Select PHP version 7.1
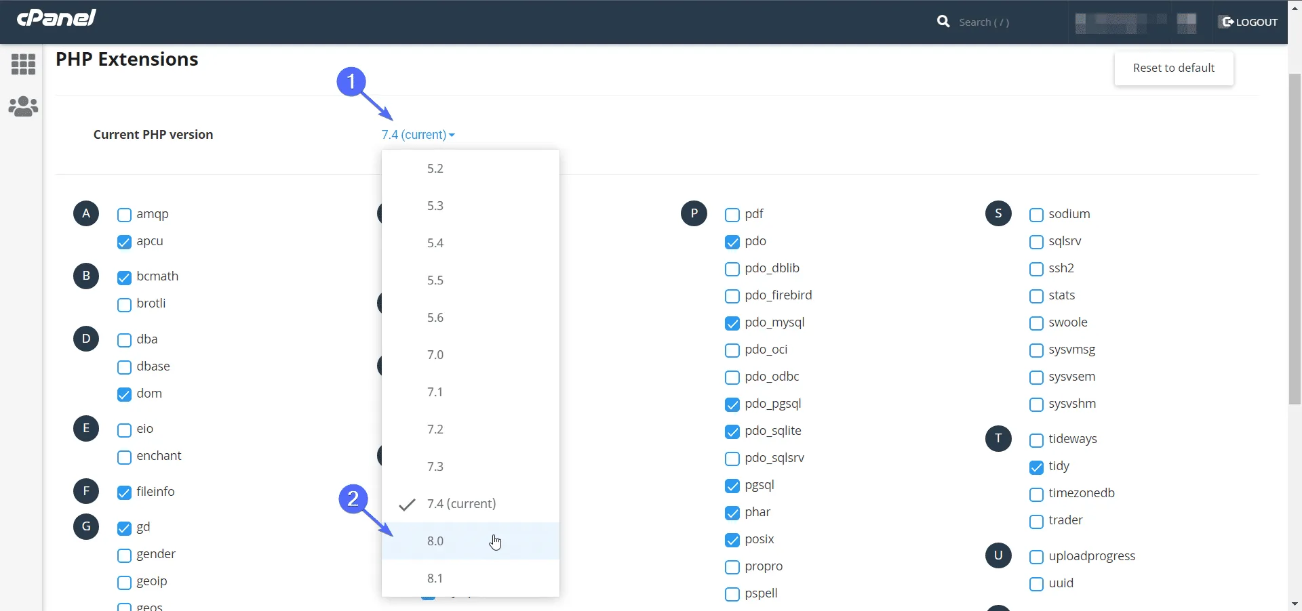1302x611 pixels. tap(471, 392)
